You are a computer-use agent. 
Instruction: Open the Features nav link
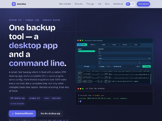point(79,4)
